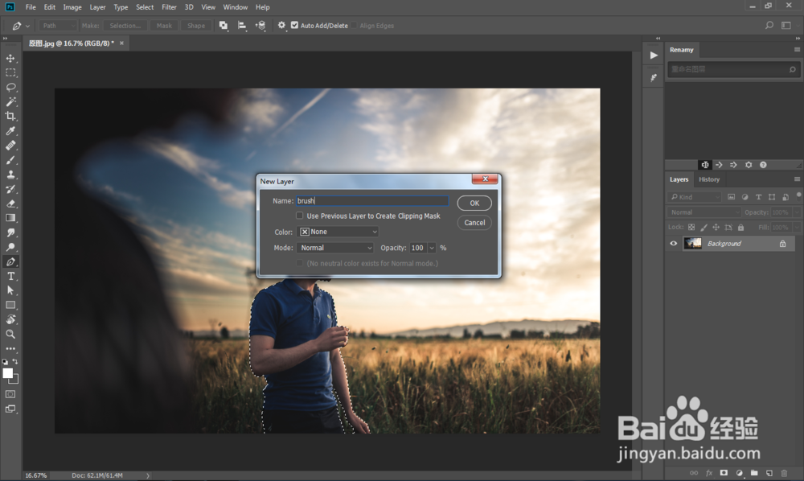Select the Renamy panel tab
The image size is (804, 481).
[x=682, y=50]
